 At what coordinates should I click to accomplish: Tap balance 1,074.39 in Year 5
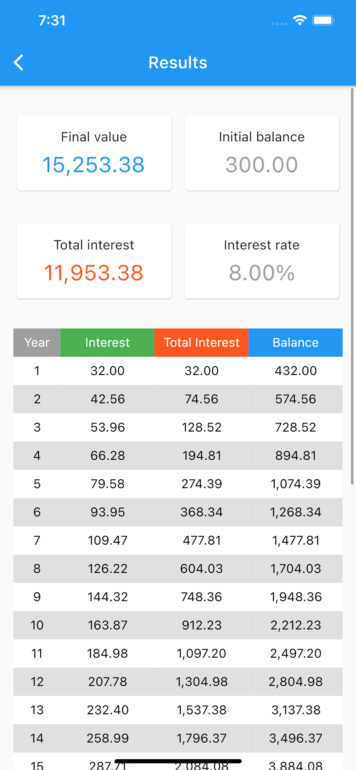[x=296, y=484]
